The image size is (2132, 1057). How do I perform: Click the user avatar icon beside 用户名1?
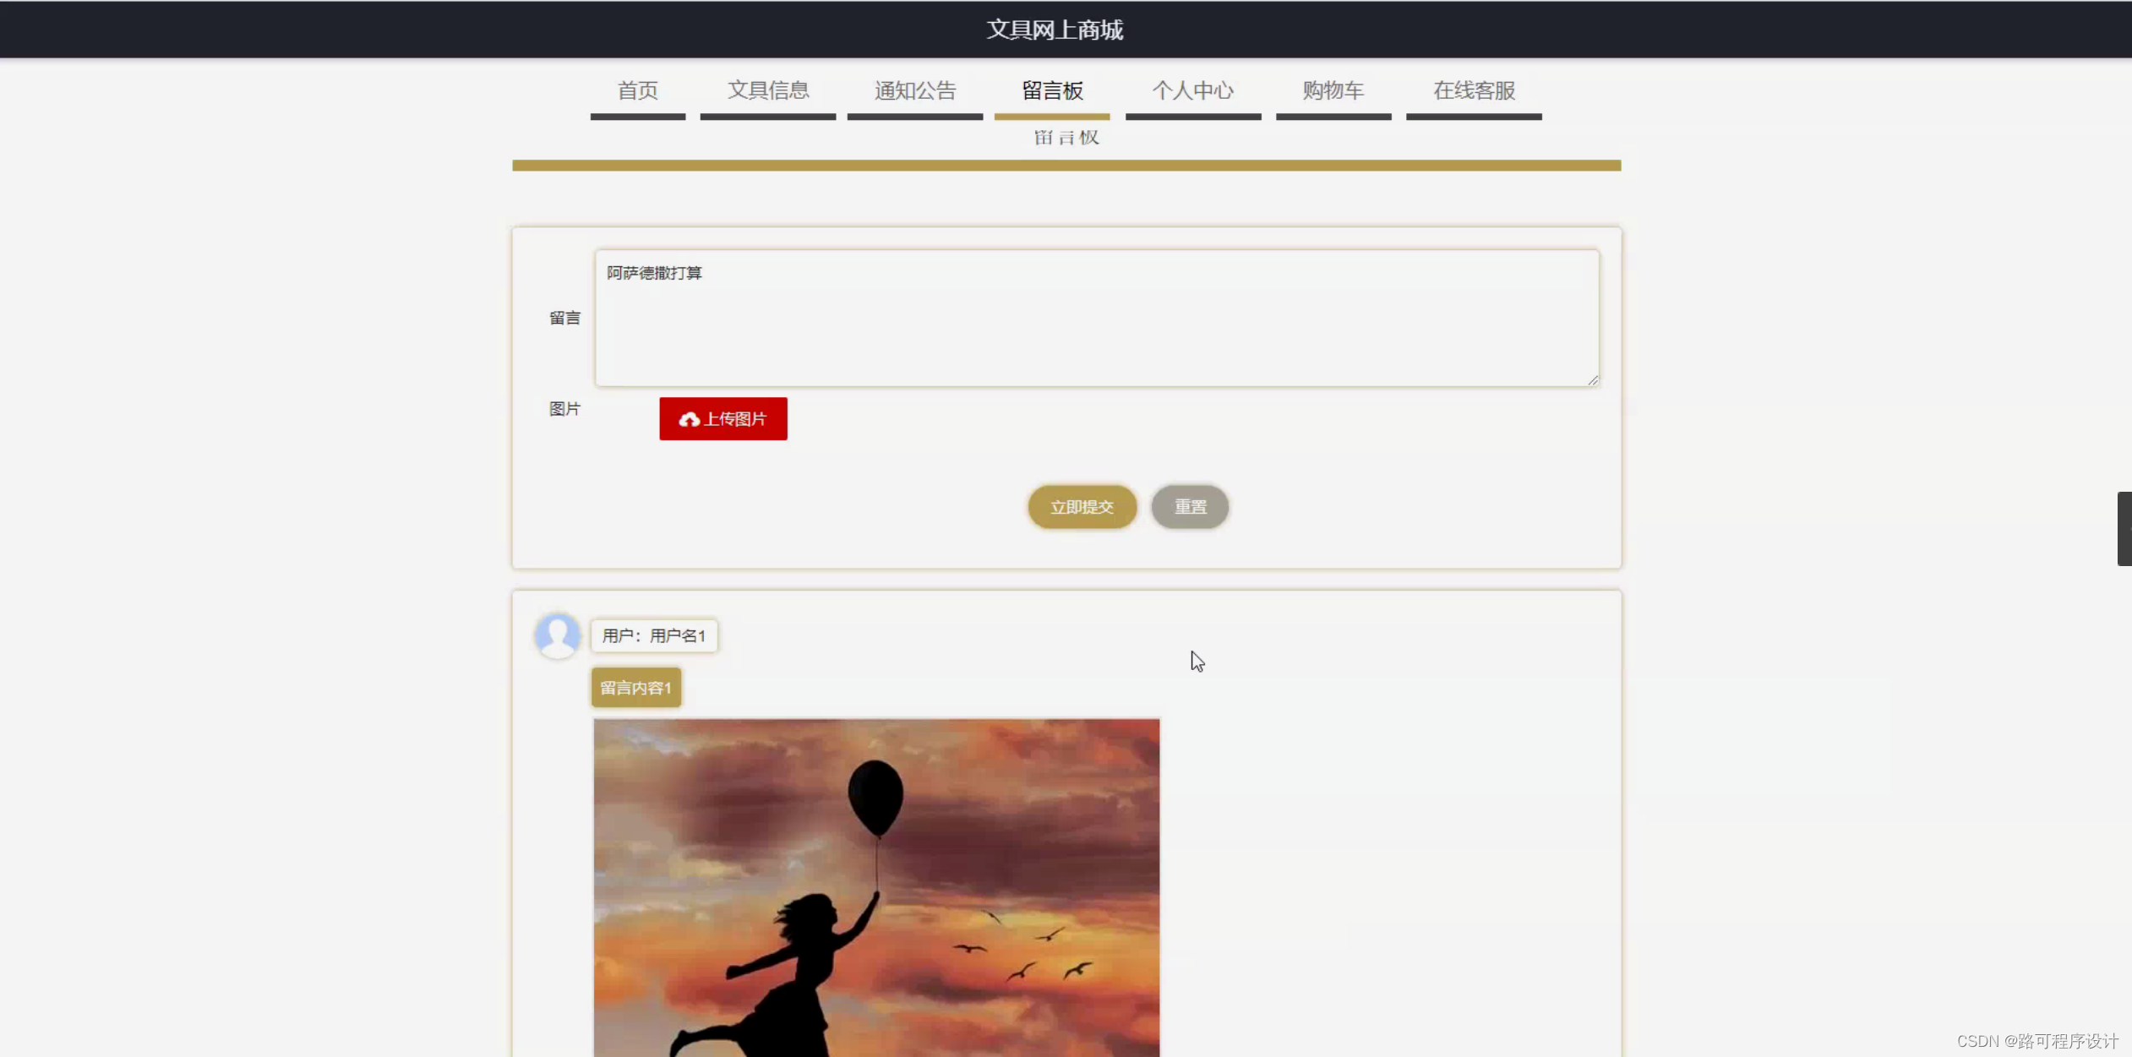(558, 635)
